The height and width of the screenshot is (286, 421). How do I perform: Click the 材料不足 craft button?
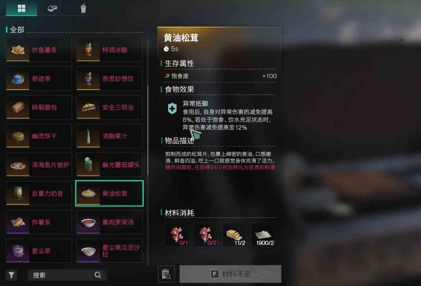coord(230,274)
